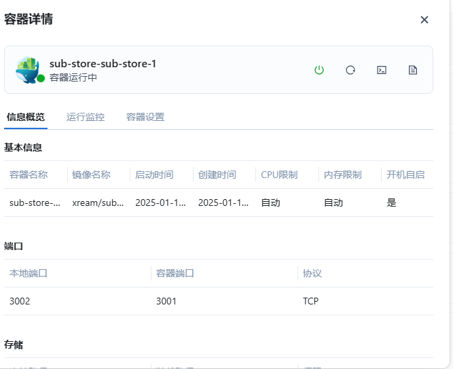
Task: Close the 容器详情 panel
Action: pos(424,20)
